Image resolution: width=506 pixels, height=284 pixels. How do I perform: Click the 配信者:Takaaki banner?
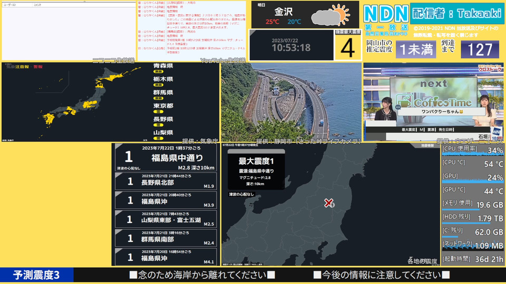click(457, 14)
